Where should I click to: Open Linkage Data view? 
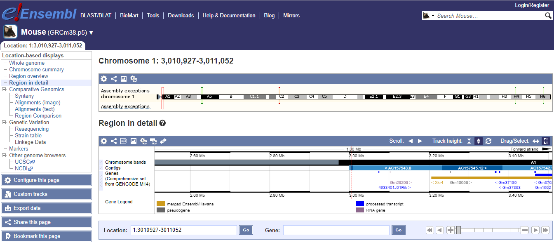coord(30,142)
